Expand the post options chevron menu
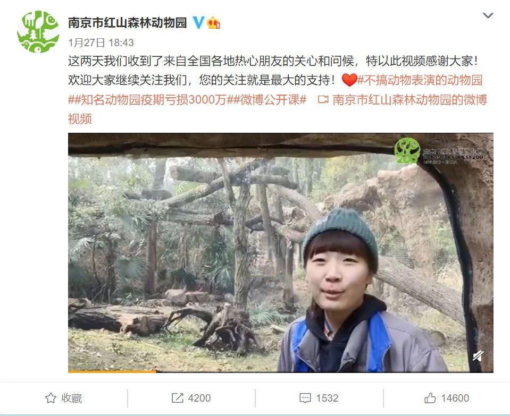Screen dimensions: 510x416 [x=488, y=15]
